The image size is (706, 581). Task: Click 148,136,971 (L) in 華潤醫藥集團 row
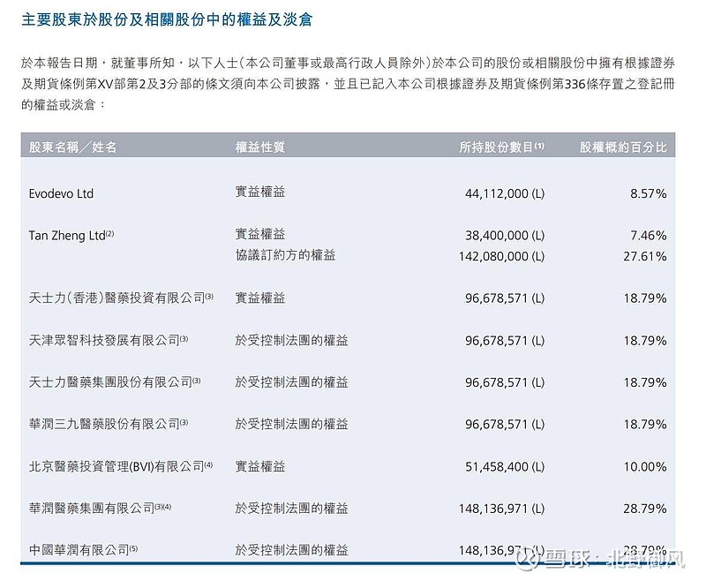click(x=501, y=509)
